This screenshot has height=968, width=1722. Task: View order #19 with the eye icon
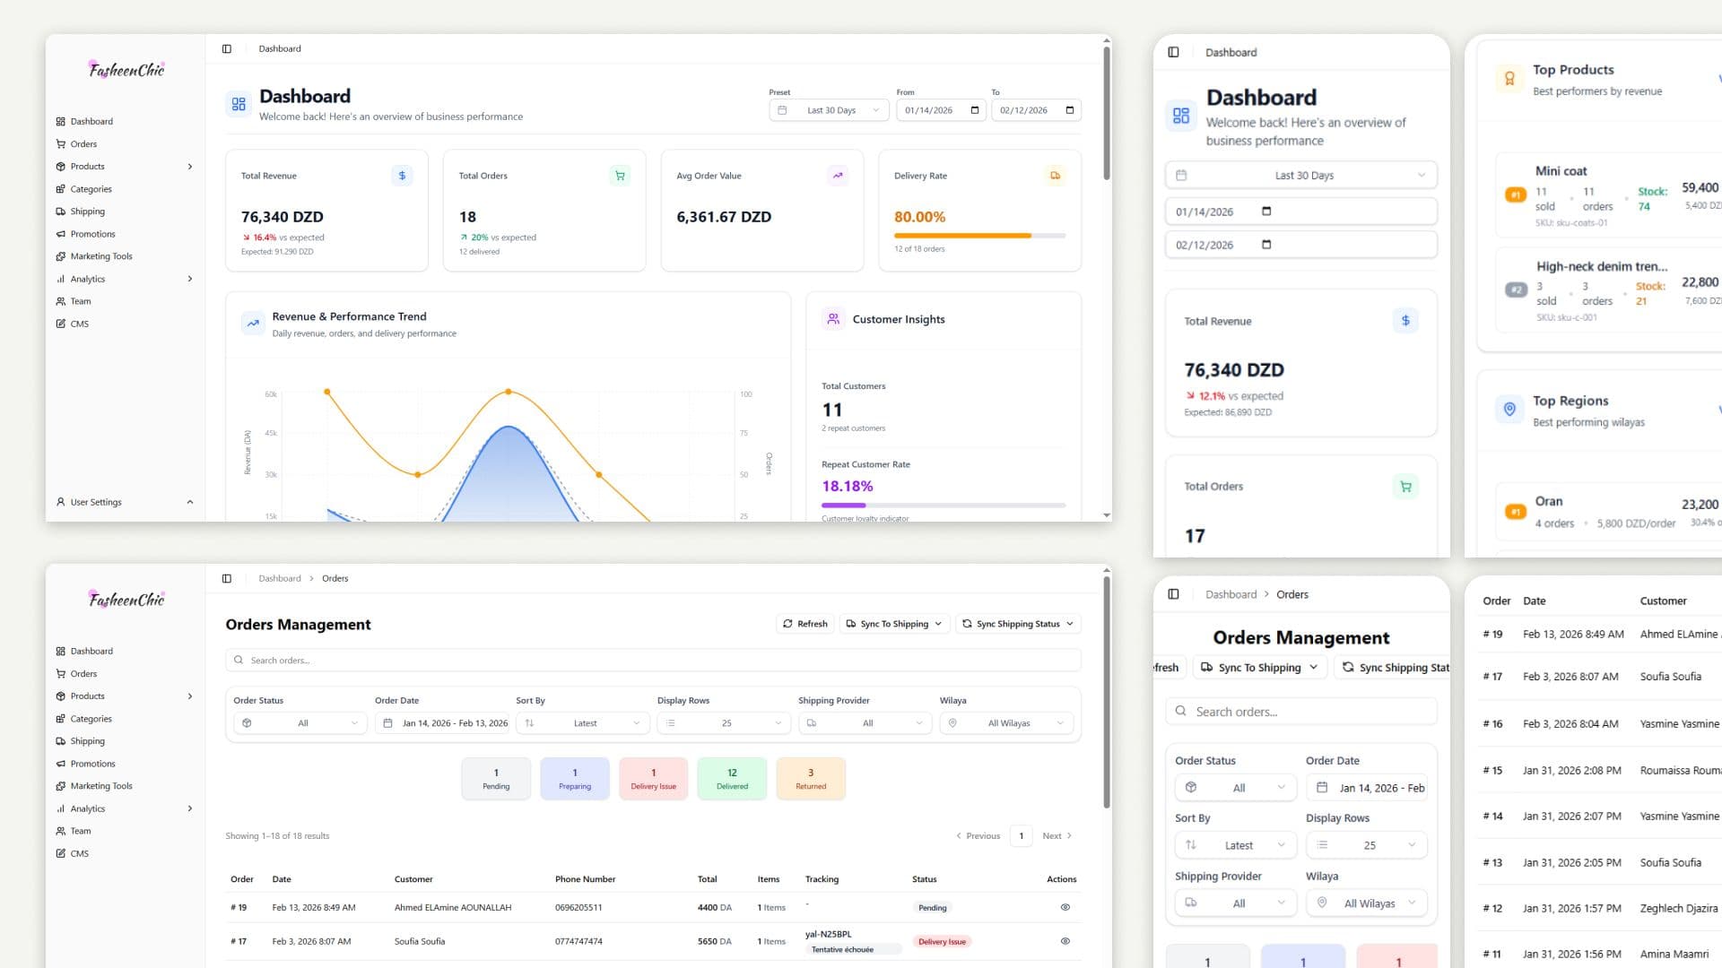coord(1065,907)
